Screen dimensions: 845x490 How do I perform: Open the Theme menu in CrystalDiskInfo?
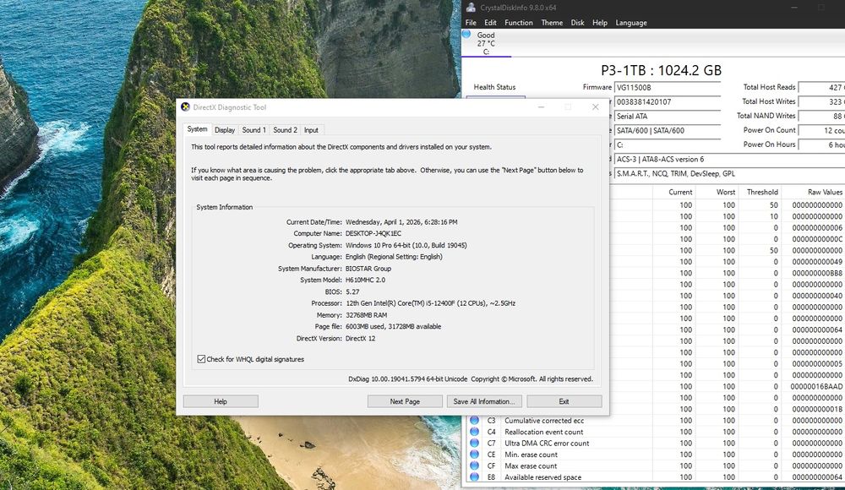(552, 23)
